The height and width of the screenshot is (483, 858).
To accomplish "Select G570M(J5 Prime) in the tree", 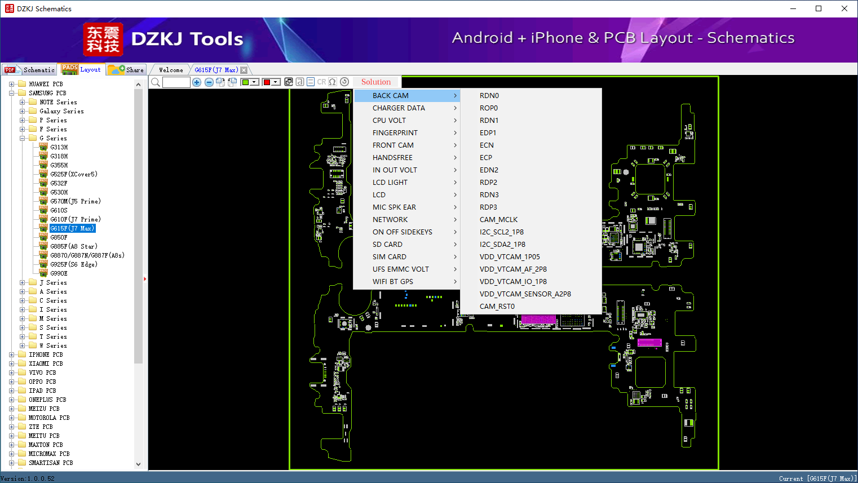I will 76,201.
